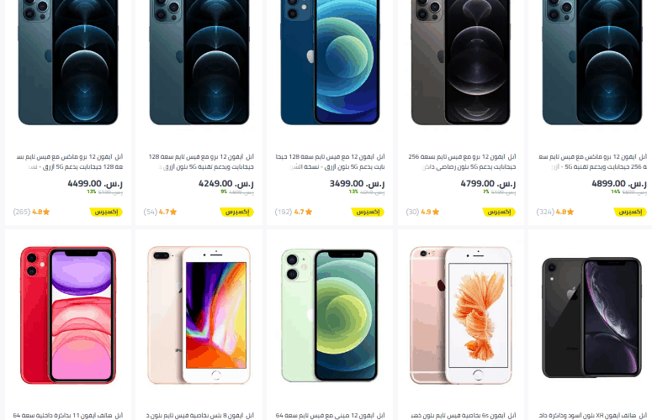Select the star icon beside (324) reviews
The width and height of the screenshot is (652, 420).
click(x=570, y=212)
